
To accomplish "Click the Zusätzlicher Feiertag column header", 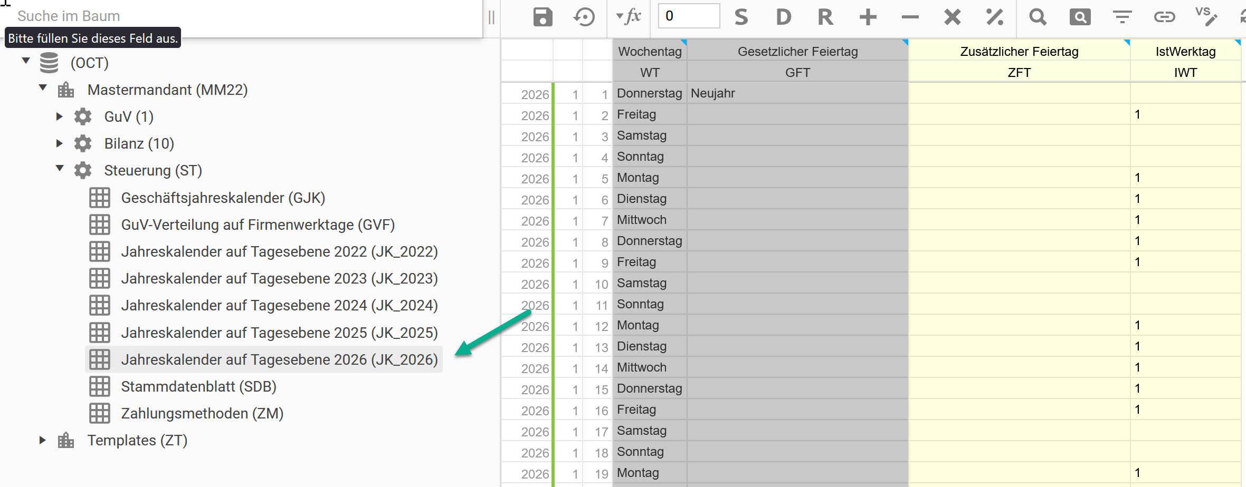I will (x=1019, y=52).
